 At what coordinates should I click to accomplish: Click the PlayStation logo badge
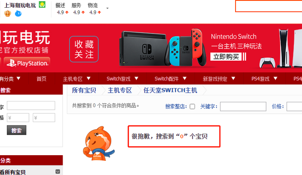(x=27, y=63)
